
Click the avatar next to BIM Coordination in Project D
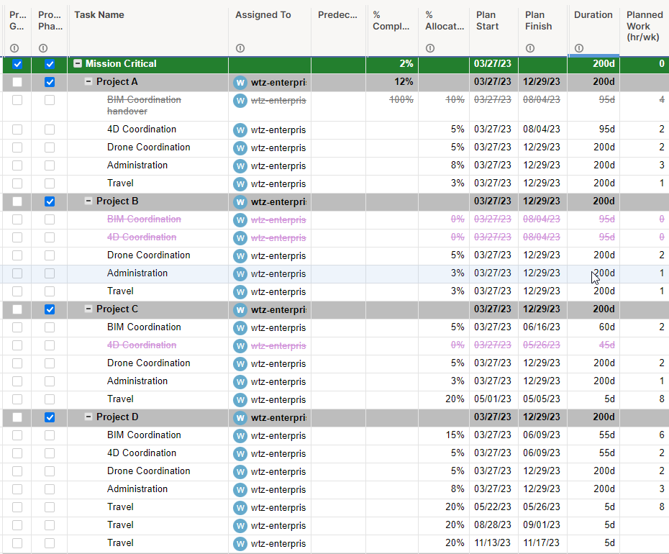coord(240,435)
